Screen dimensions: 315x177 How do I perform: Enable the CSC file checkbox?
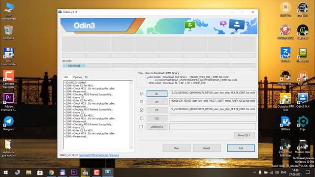pyautogui.click(x=142, y=118)
